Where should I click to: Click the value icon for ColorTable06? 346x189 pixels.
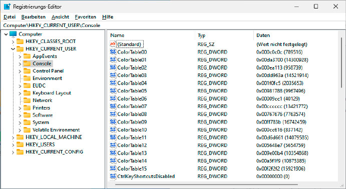[x=113, y=98]
